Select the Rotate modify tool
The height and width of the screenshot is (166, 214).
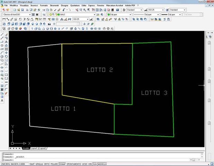[x=6, y=56]
